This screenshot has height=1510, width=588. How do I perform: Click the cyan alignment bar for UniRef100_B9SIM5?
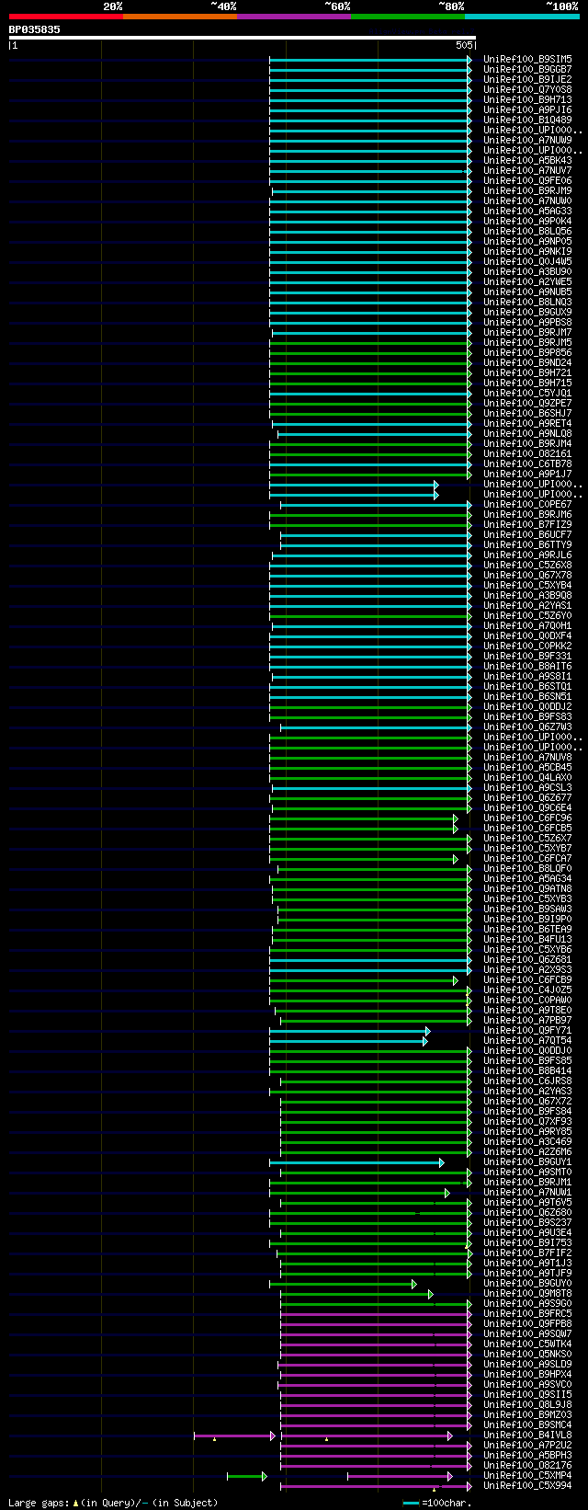(369, 59)
